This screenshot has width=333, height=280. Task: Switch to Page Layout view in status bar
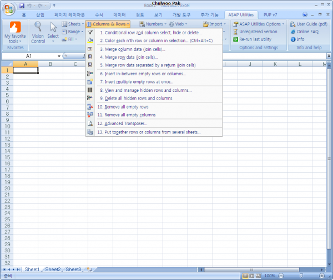pos(252,276)
